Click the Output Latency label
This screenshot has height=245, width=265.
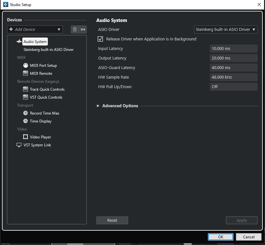click(112, 58)
